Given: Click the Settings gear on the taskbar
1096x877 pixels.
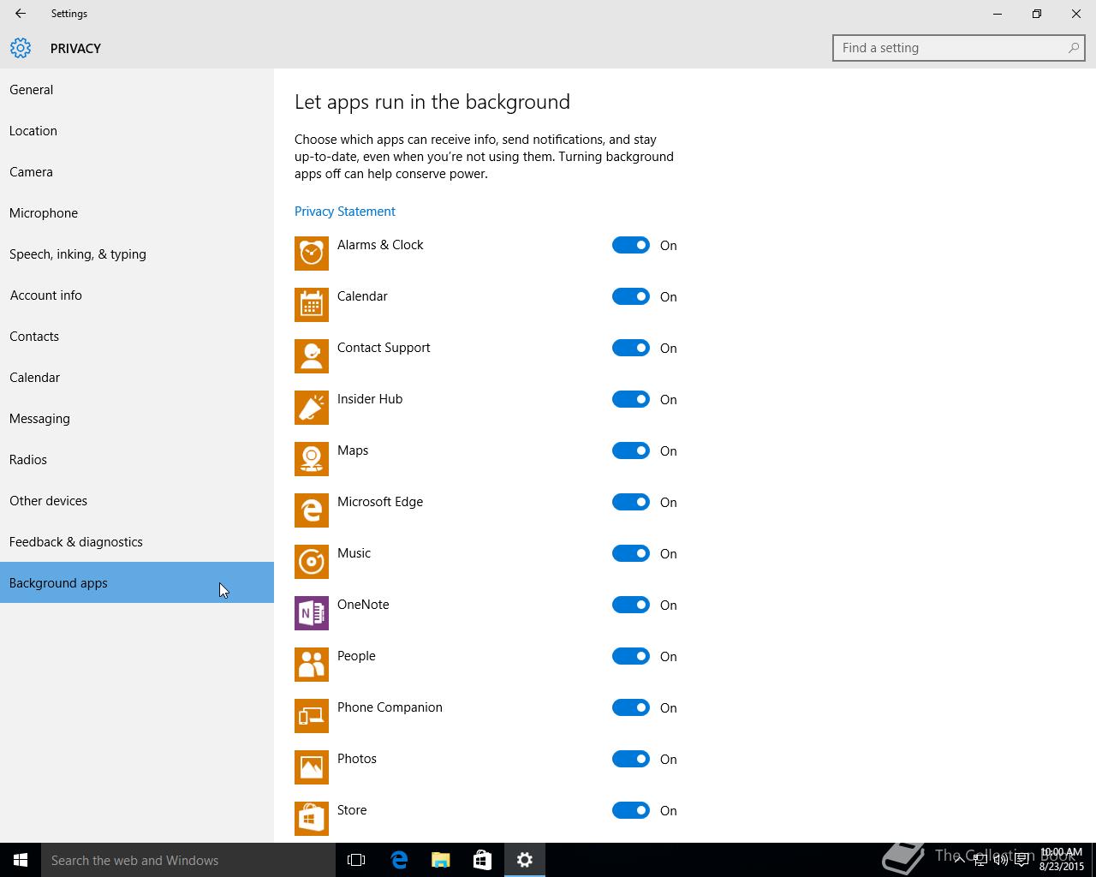Looking at the screenshot, I should 525,860.
